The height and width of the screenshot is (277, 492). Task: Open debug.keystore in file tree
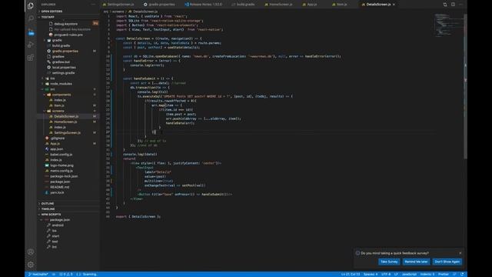[x=65, y=24]
